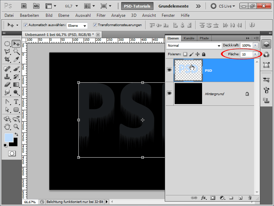Add a layer mask

coord(213,198)
